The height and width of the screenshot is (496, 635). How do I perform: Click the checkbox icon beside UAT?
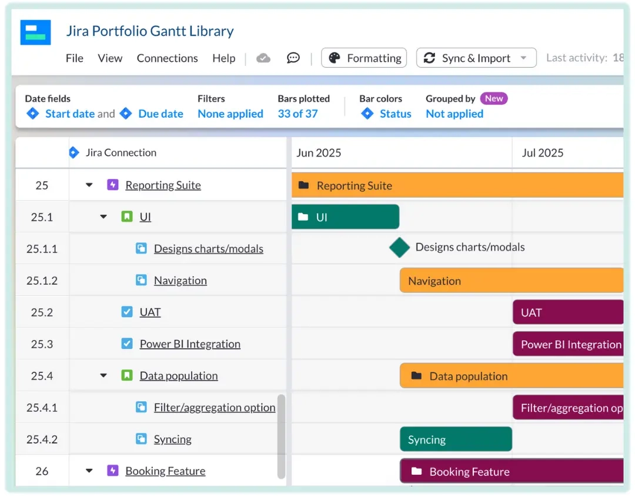127,312
